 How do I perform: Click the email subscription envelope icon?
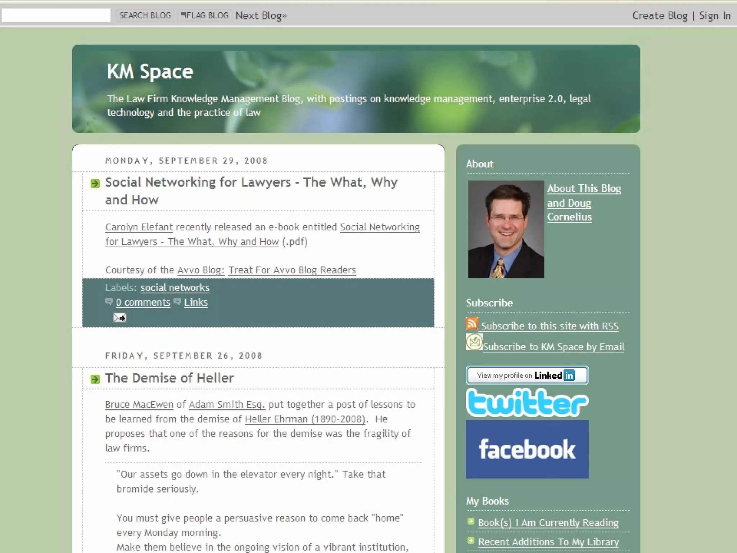point(474,342)
